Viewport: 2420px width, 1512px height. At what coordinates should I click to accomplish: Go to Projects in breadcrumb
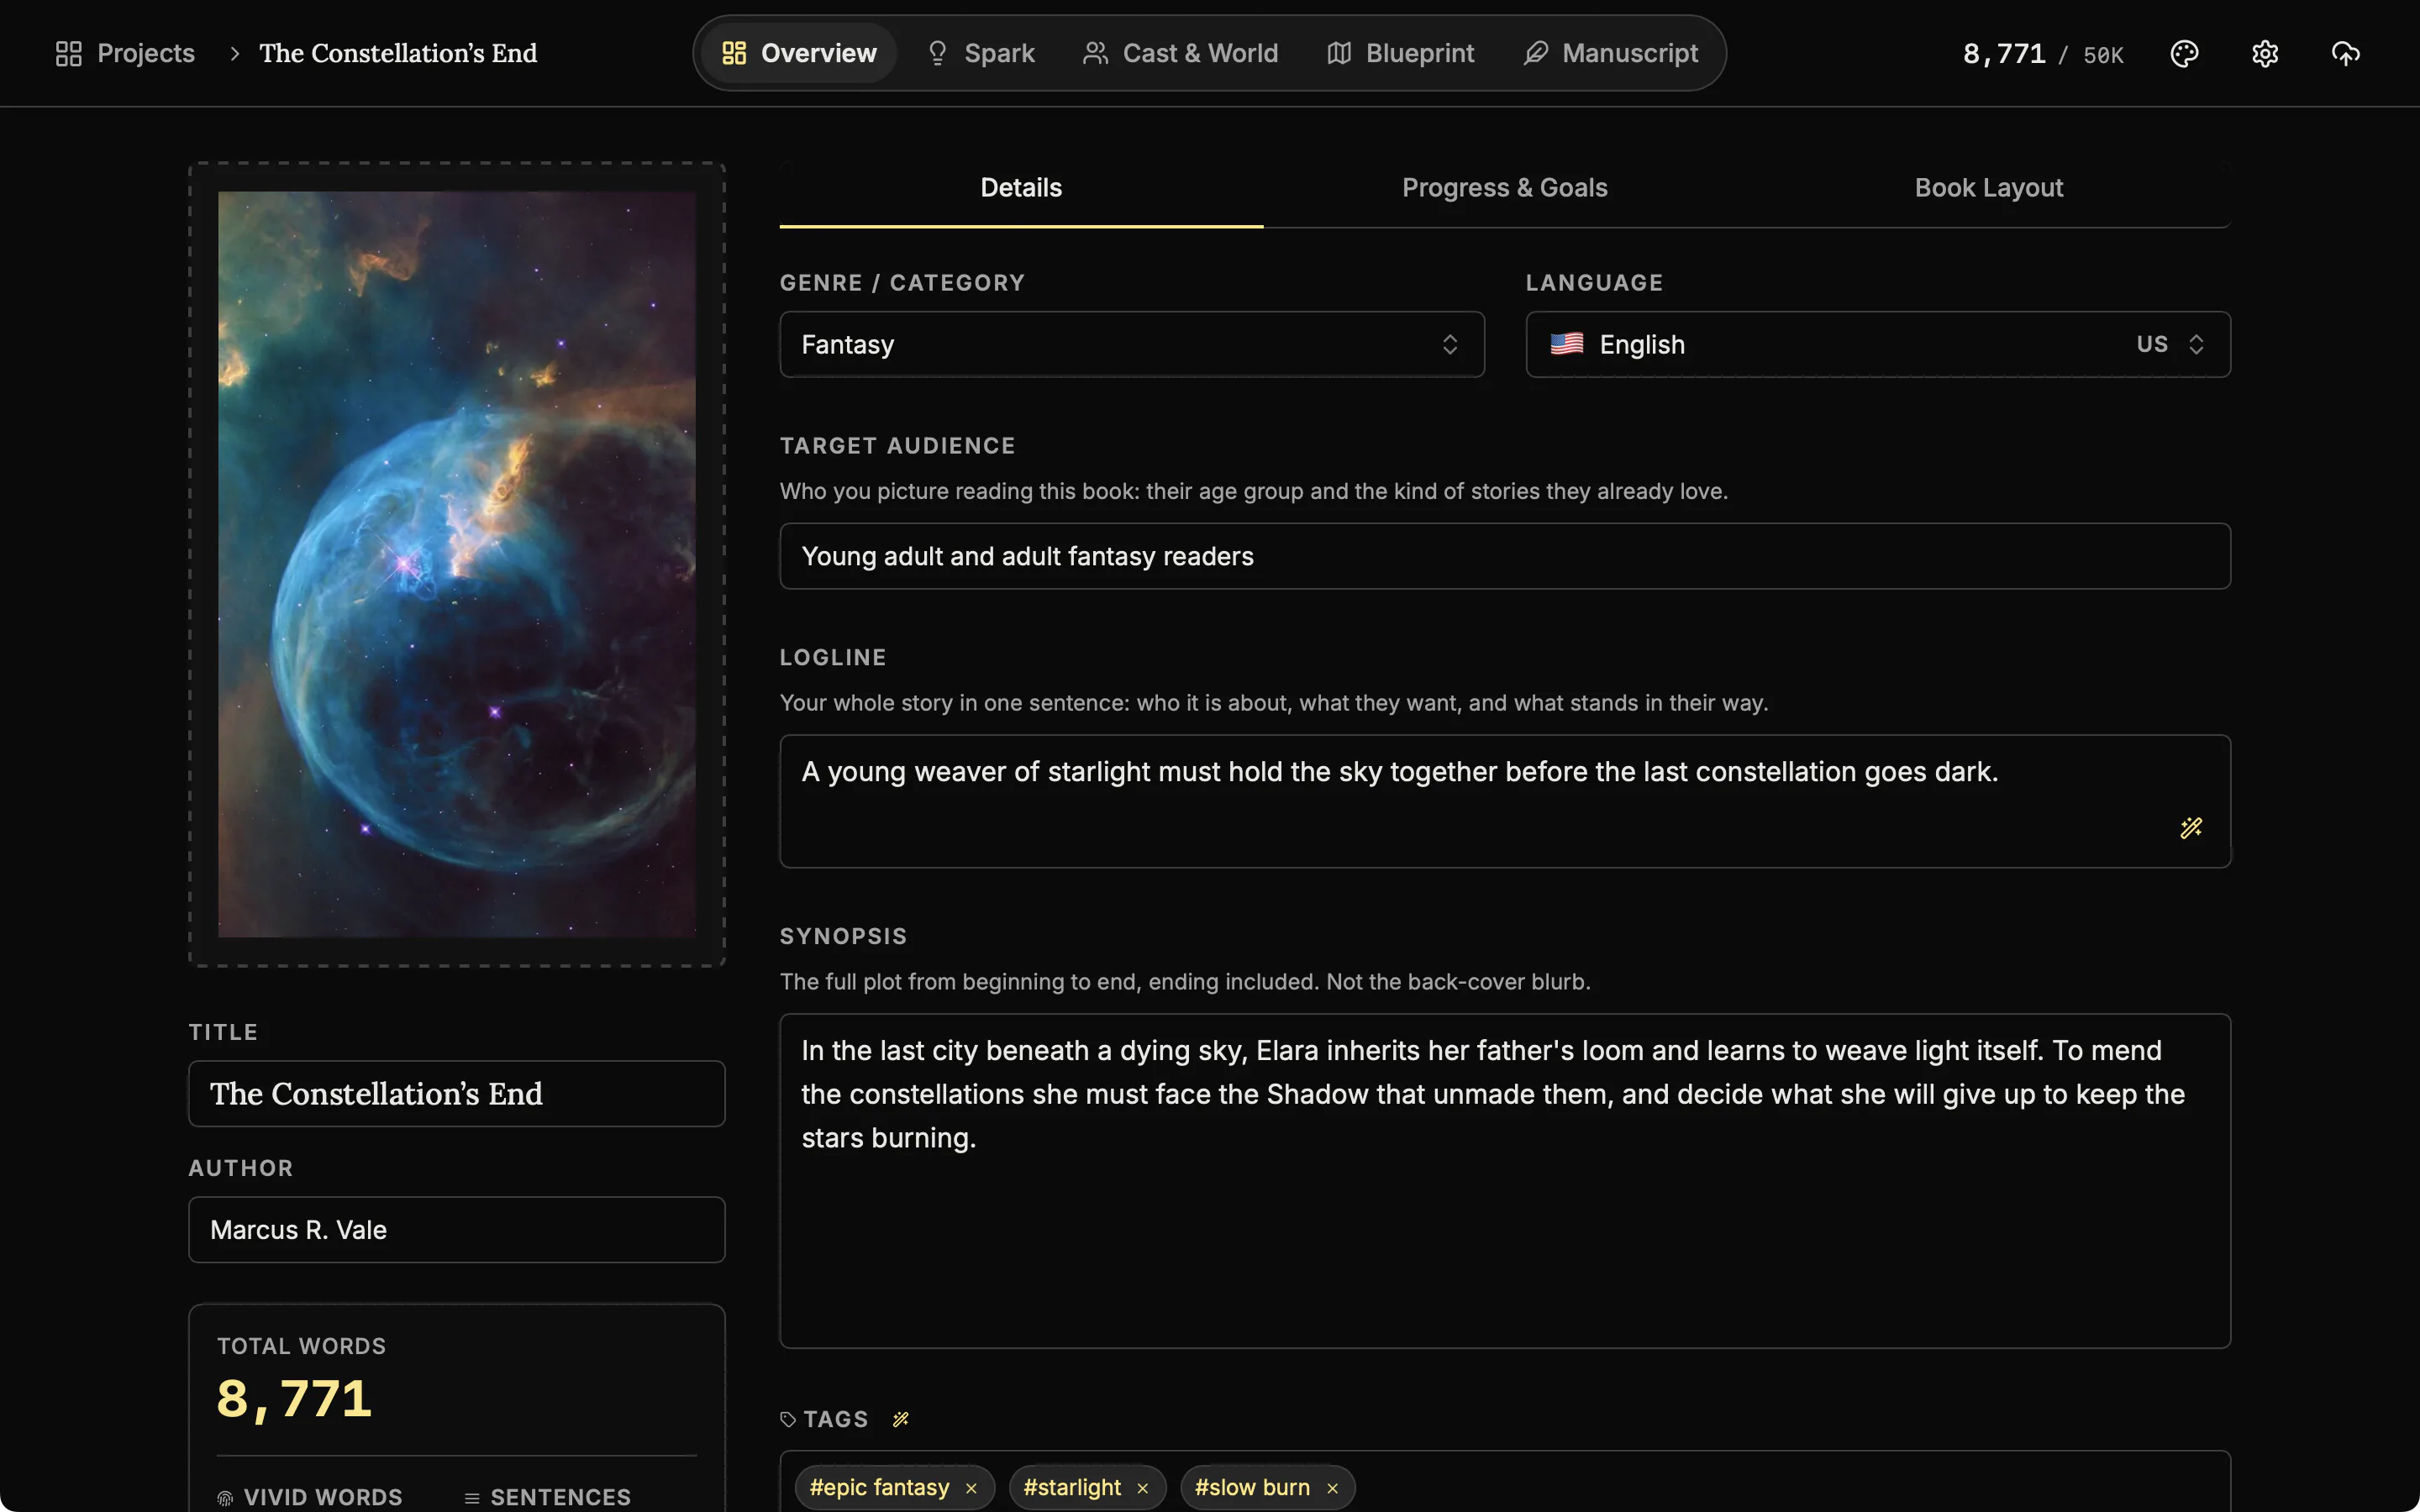(x=125, y=53)
